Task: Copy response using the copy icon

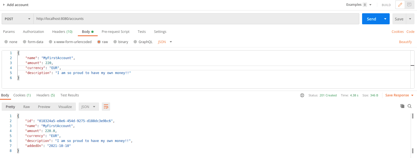Action: coord(402,106)
